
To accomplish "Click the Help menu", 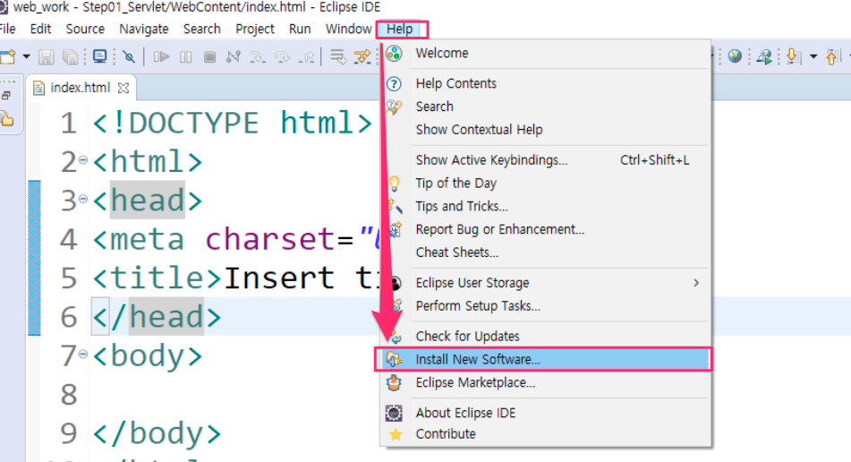I will [400, 29].
